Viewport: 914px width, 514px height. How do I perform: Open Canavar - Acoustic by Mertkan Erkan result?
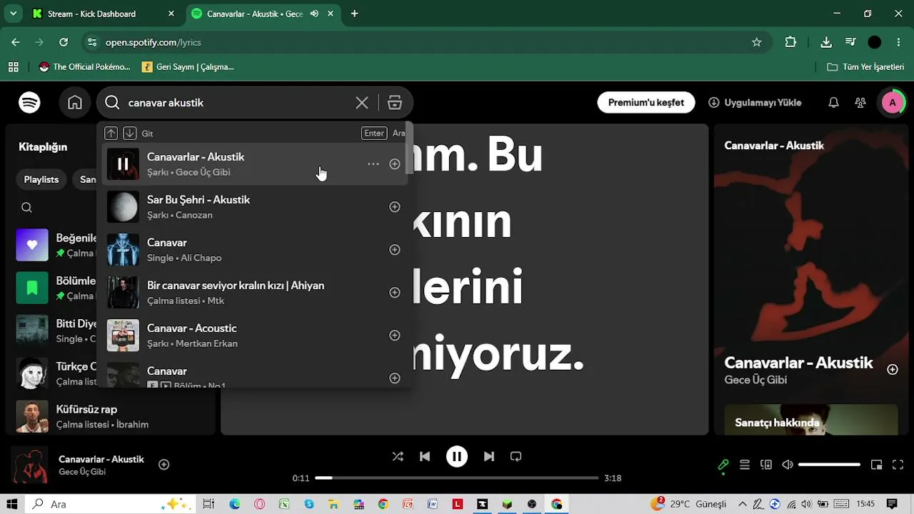click(256, 336)
